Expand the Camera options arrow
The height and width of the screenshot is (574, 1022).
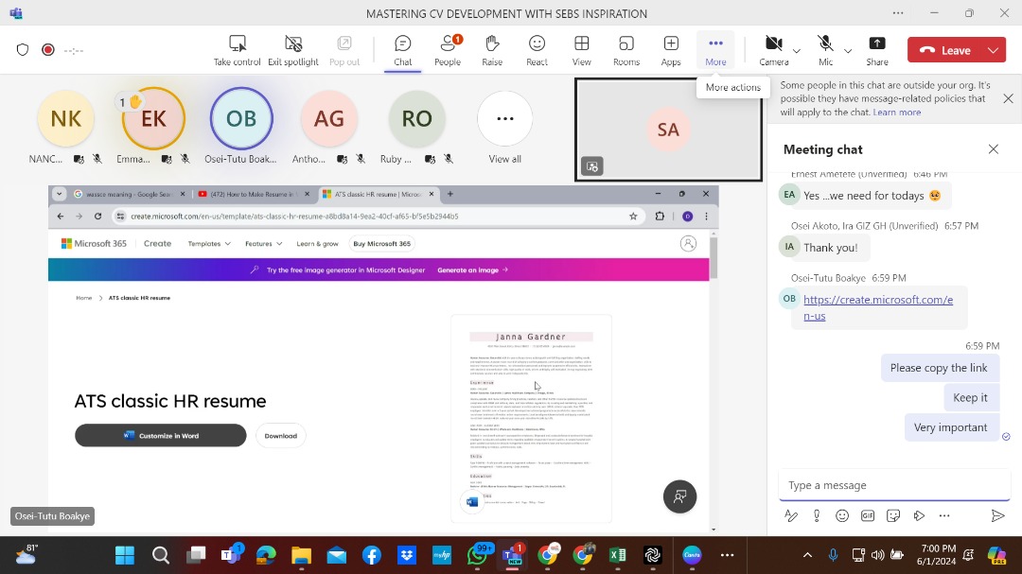tap(797, 50)
